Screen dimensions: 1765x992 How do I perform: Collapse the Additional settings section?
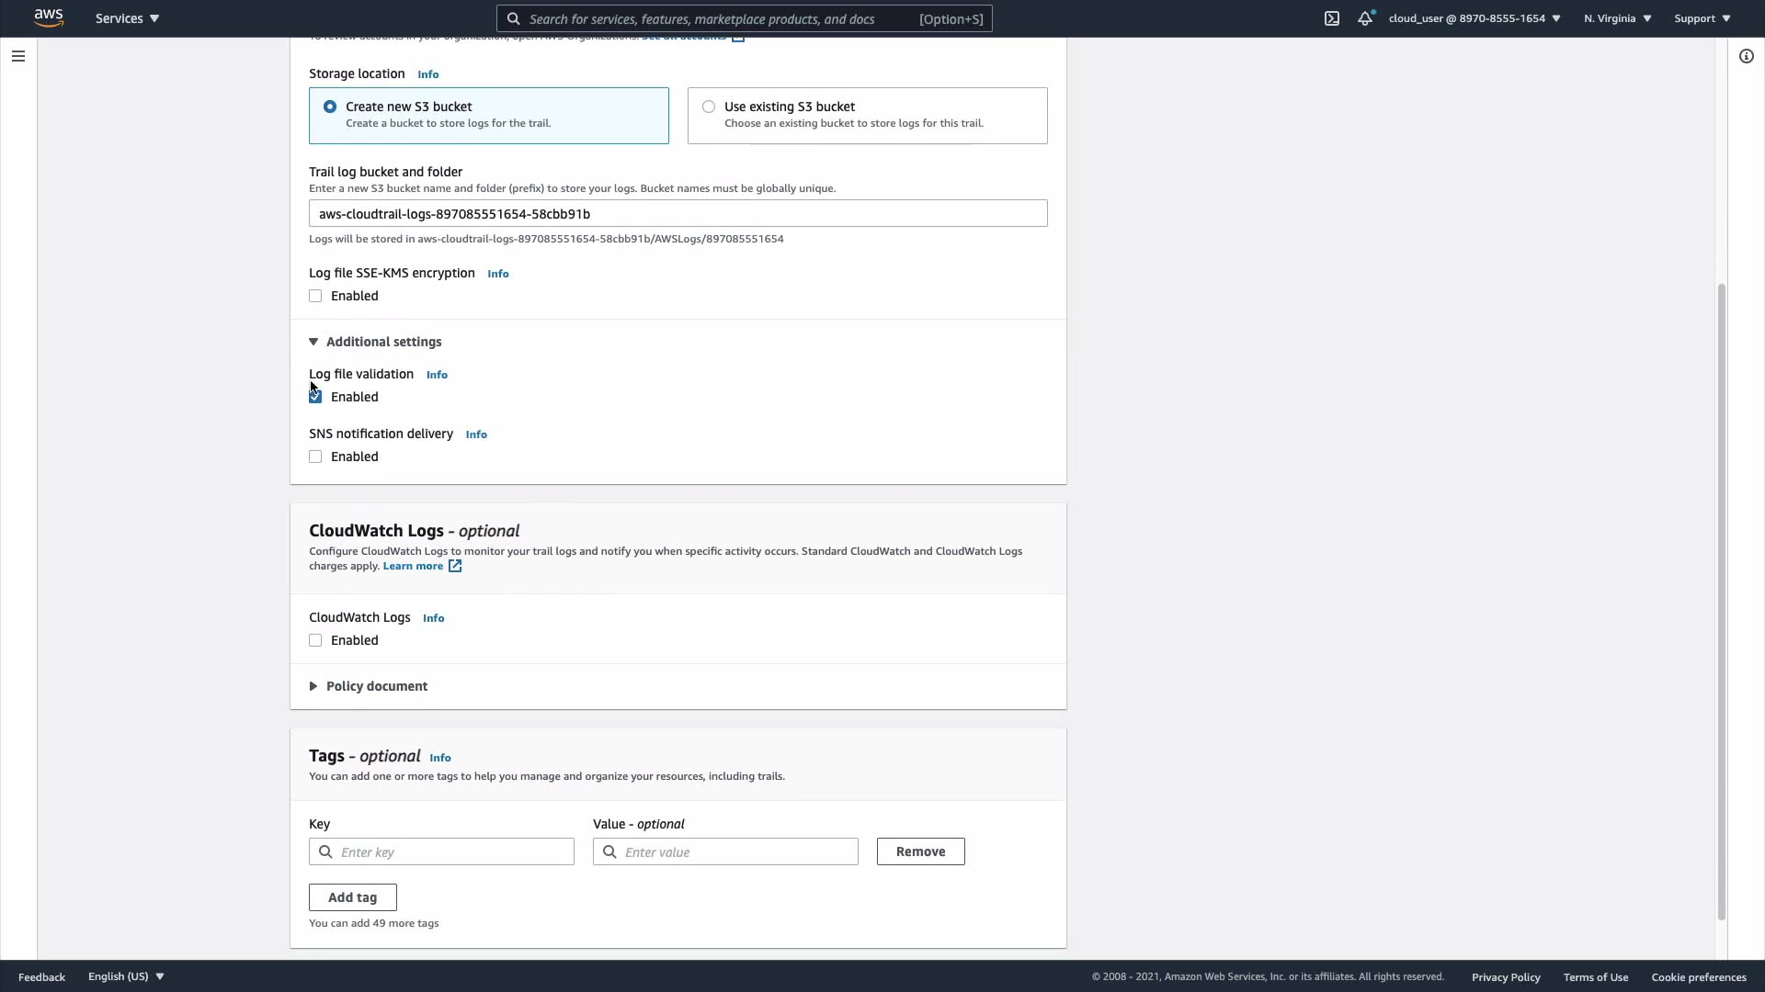(313, 342)
